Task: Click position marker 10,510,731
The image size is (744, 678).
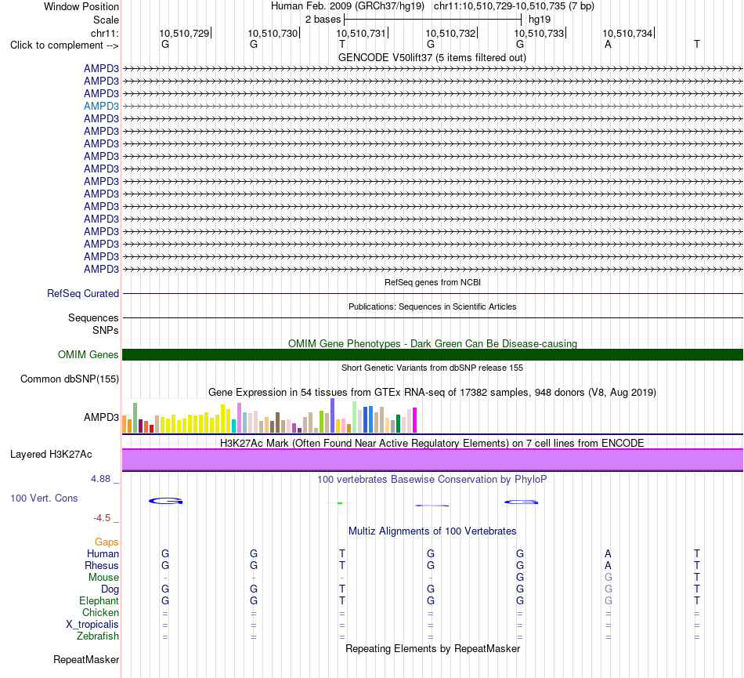Action: (x=361, y=33)
